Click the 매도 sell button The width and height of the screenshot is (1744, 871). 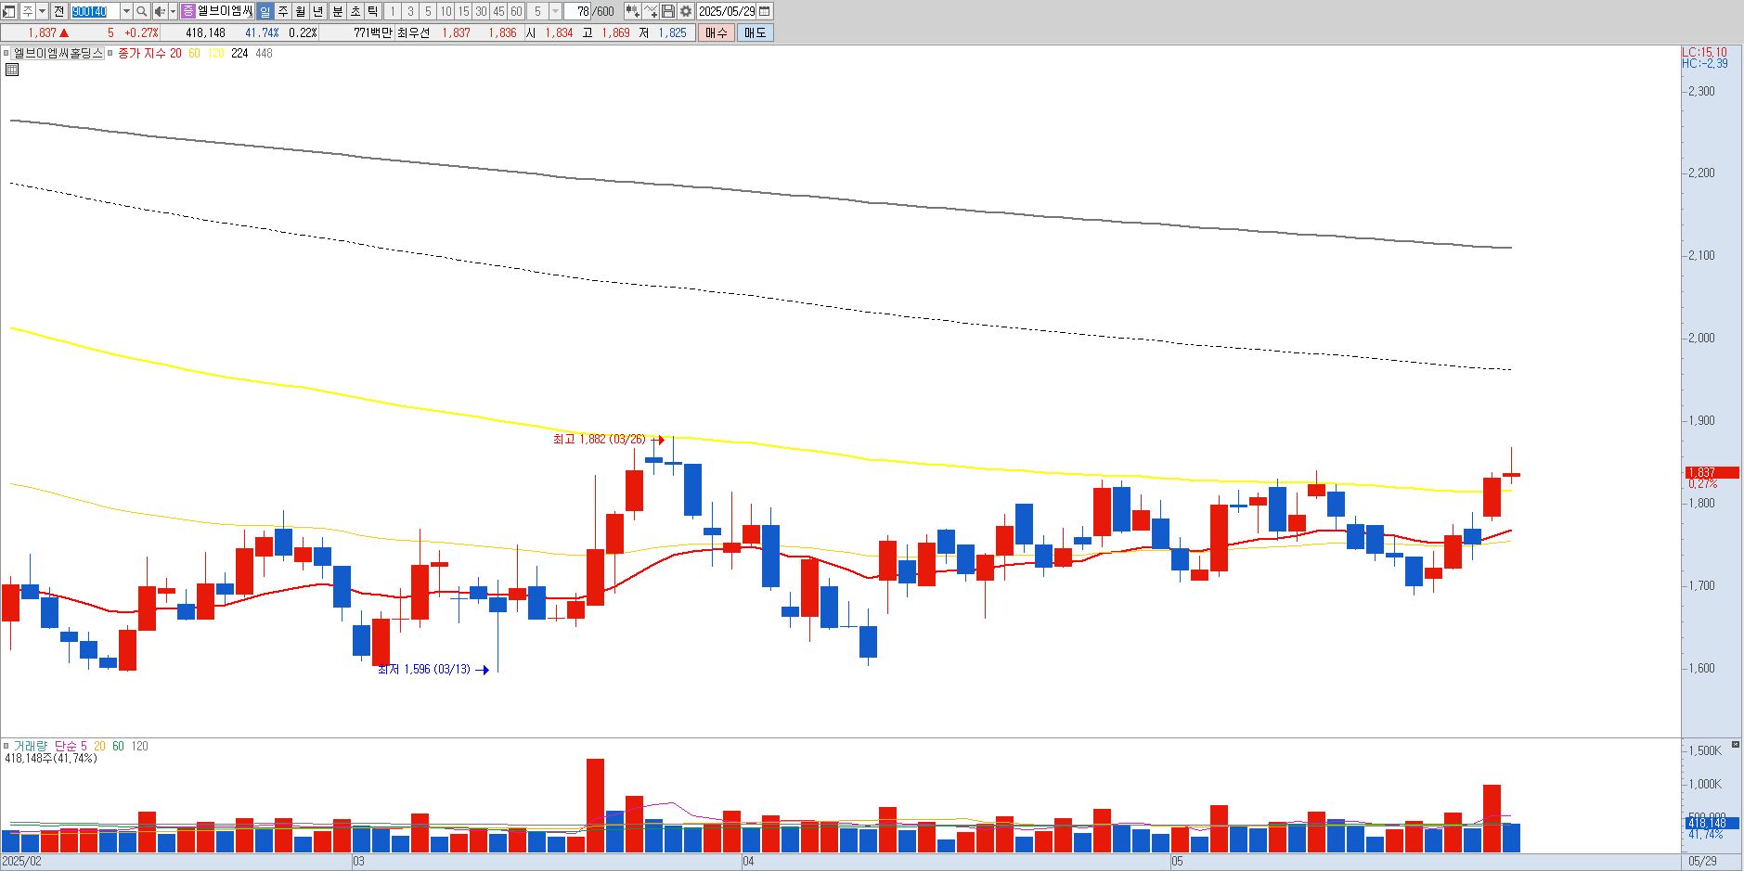coord(755,32)
